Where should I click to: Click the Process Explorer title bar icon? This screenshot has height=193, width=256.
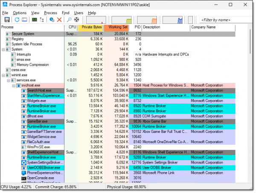[5, 4]
